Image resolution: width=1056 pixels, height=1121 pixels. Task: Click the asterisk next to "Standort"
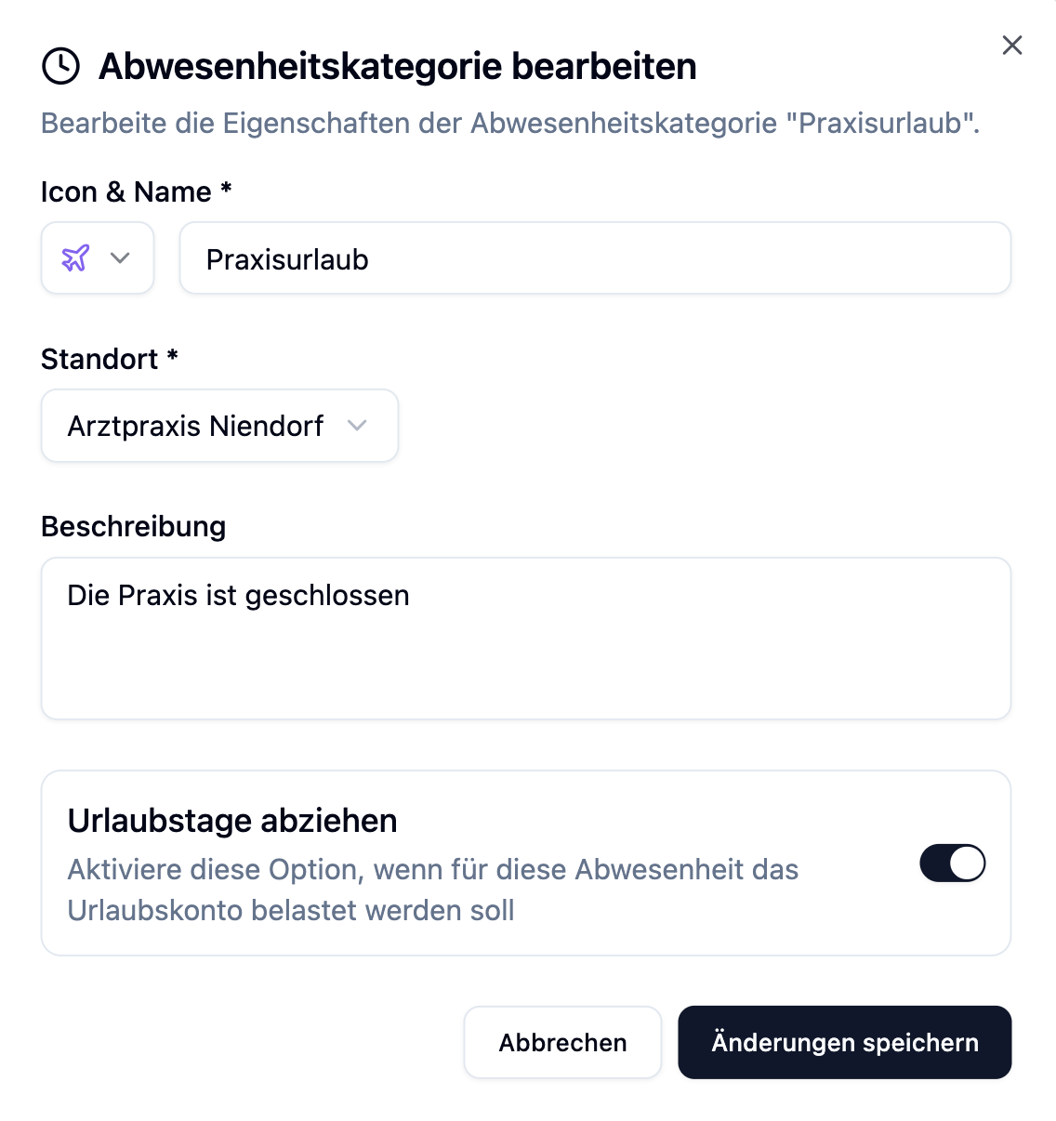coord(172,356)
